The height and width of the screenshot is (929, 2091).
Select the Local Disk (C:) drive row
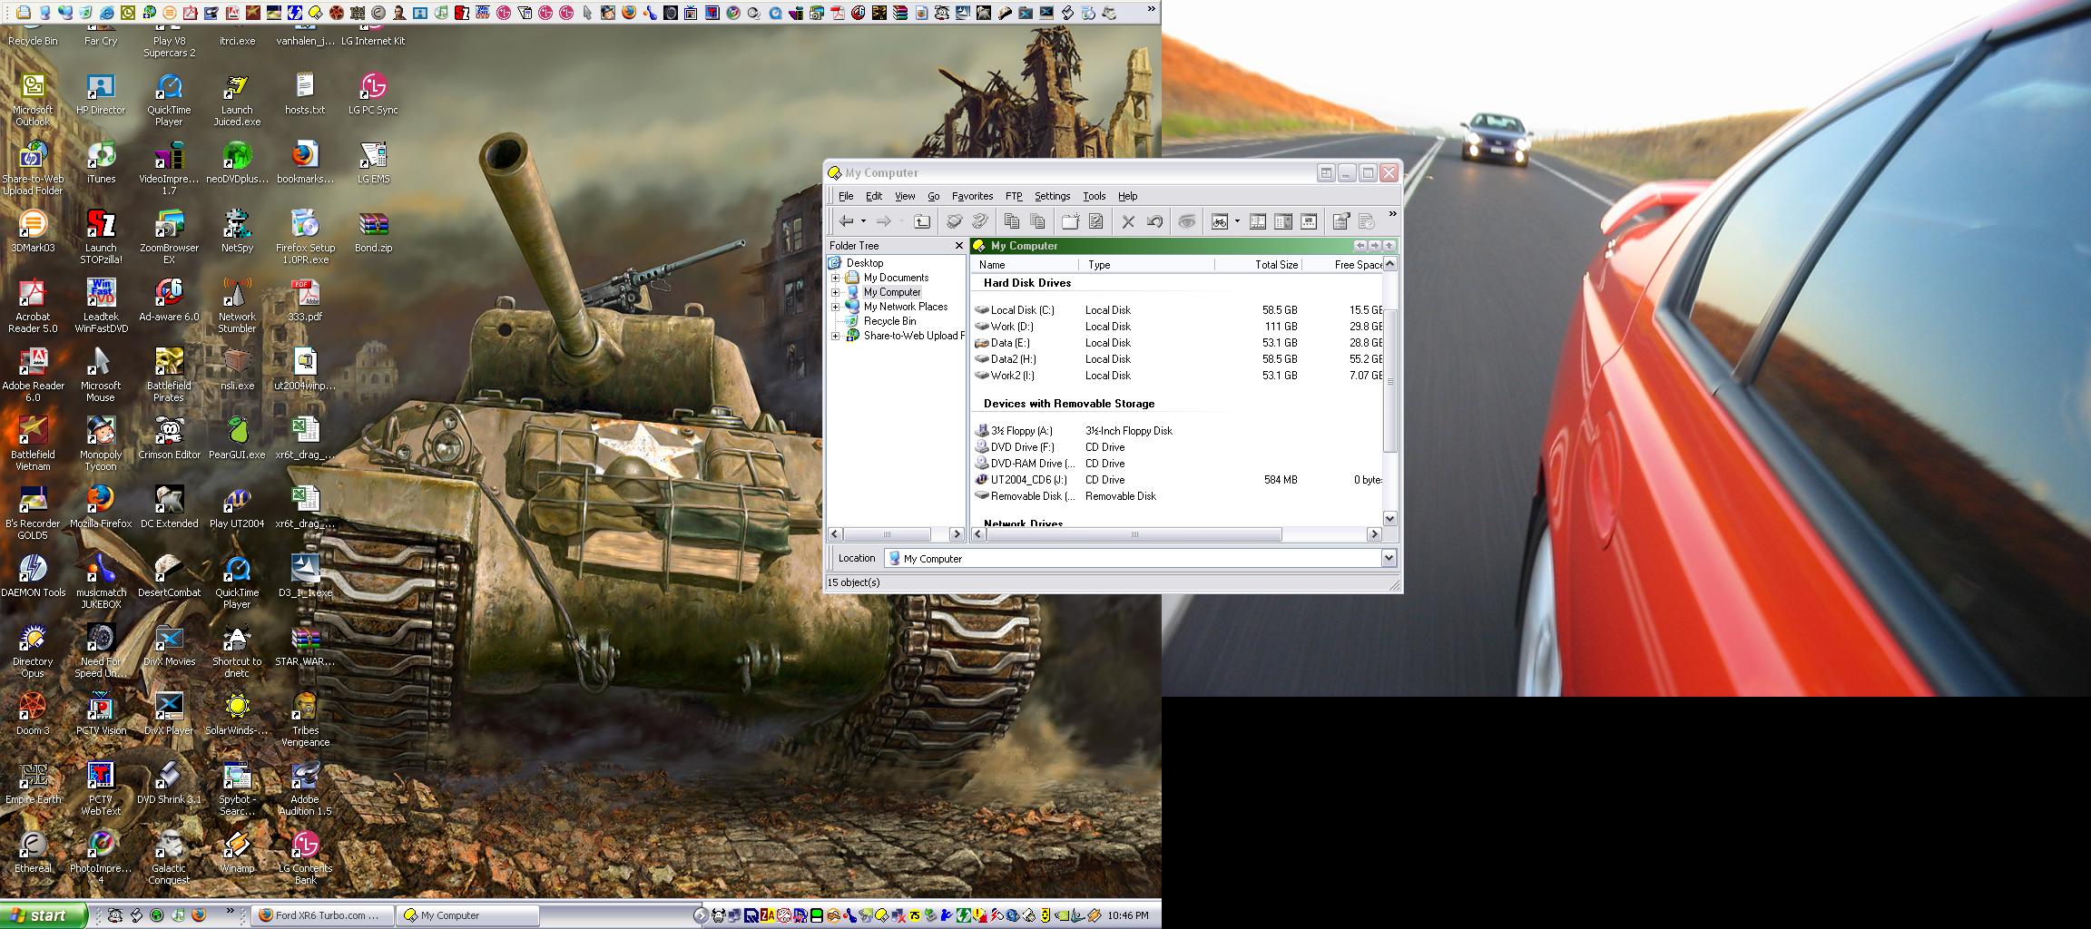click(x=1178, y=310)
